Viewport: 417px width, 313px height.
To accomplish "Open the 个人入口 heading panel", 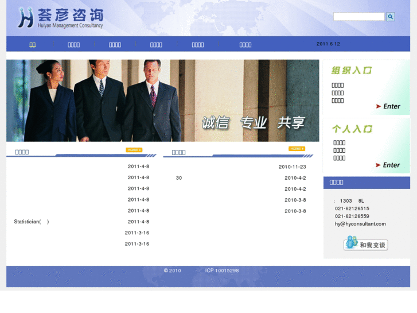I will (x=352, y=129).
